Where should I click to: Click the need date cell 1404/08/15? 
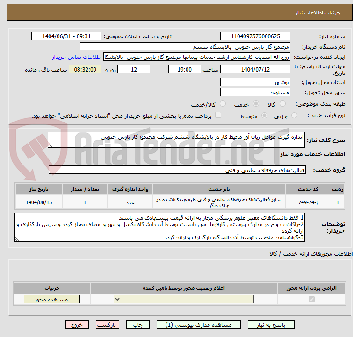pos(39,202)
